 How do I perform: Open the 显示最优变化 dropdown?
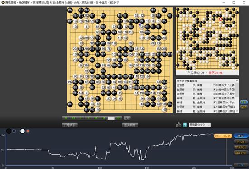[x=200, y=125]
